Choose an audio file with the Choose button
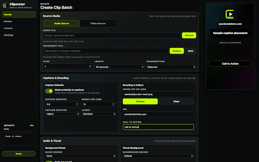The width and height of the screenshot is (259, 162). pyautogui.click(x=189, y=35)
